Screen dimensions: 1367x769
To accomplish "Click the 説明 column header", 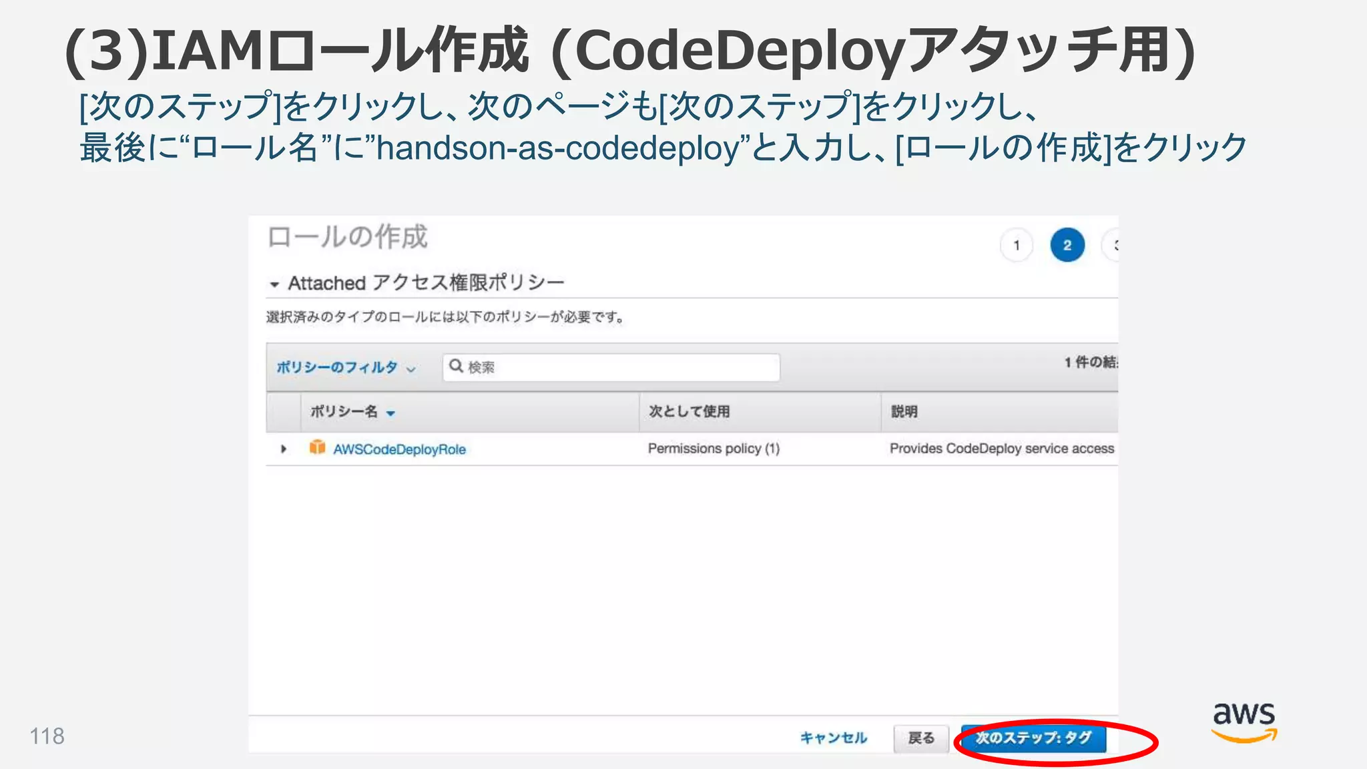I will point(904,411).
